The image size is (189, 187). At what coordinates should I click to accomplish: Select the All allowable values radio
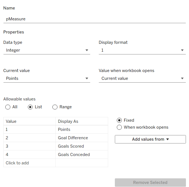click(8, 107)
